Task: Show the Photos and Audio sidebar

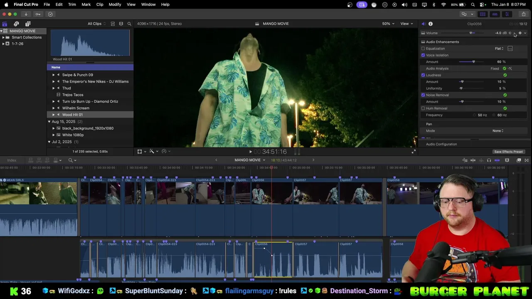Action: 16,24
